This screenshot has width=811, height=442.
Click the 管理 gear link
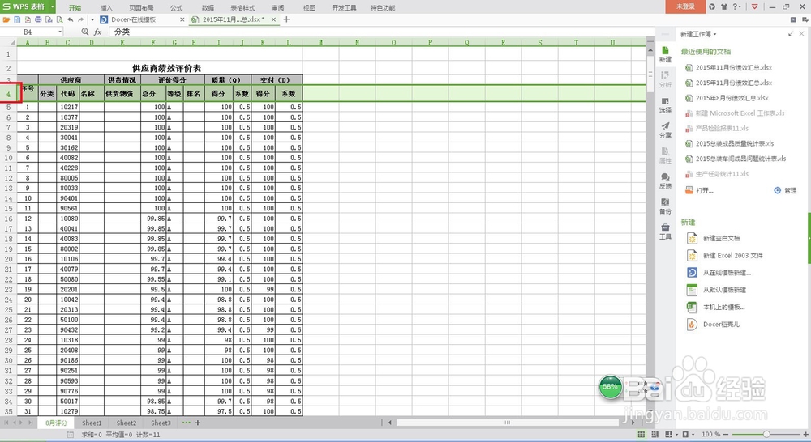[x=784, y=190]
